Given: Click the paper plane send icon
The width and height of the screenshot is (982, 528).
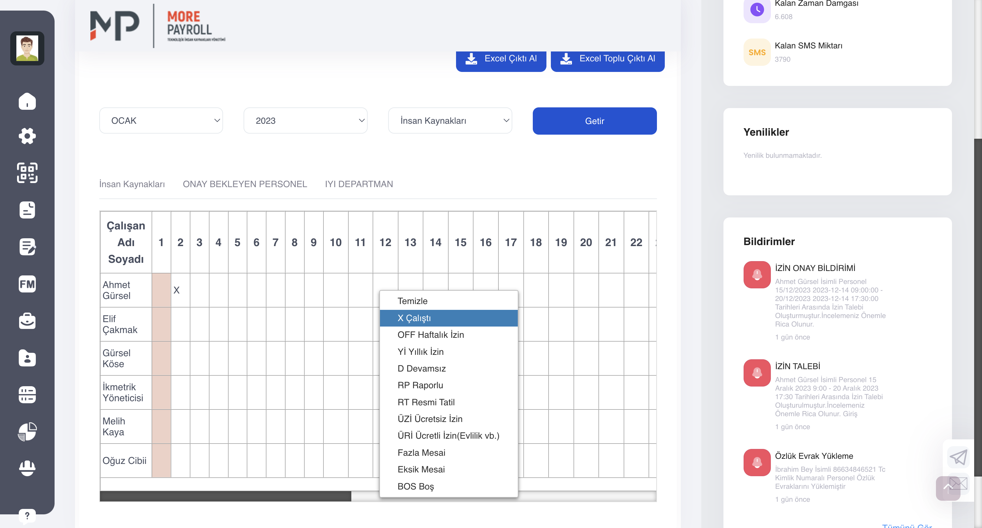Looking at the screenshot, I should (x=958, y=457).
